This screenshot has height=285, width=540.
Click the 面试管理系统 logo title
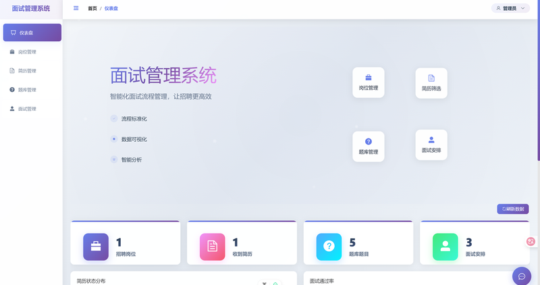31,8
